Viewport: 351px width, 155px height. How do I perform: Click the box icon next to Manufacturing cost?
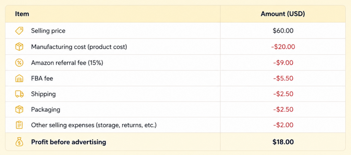tap(19, 47)
